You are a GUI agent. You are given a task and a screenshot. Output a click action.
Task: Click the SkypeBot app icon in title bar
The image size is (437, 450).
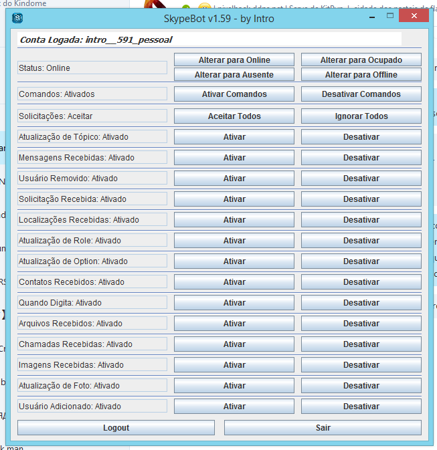17,18
